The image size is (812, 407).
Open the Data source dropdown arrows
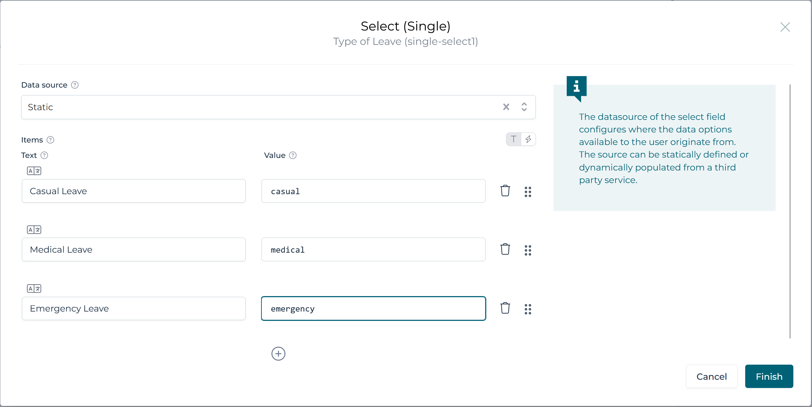(524, 107)
